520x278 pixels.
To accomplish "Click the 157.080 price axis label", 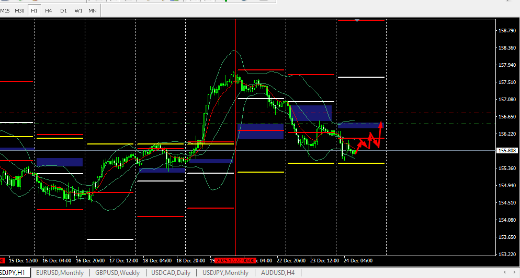I will point(507,99).
